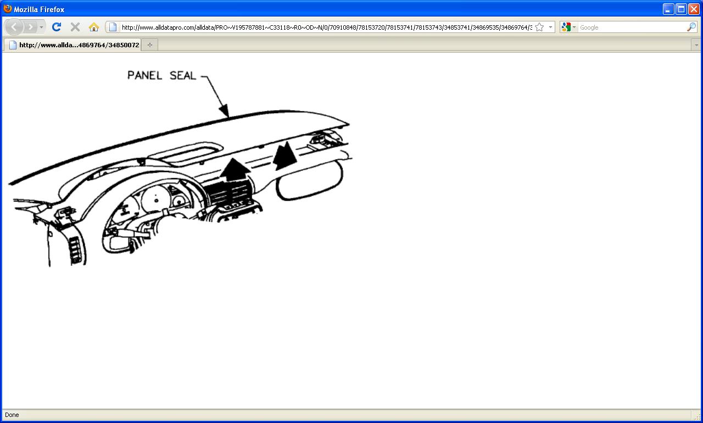Run search with the magnifier icon
703x423 pixels.
[x=691, y=27]
